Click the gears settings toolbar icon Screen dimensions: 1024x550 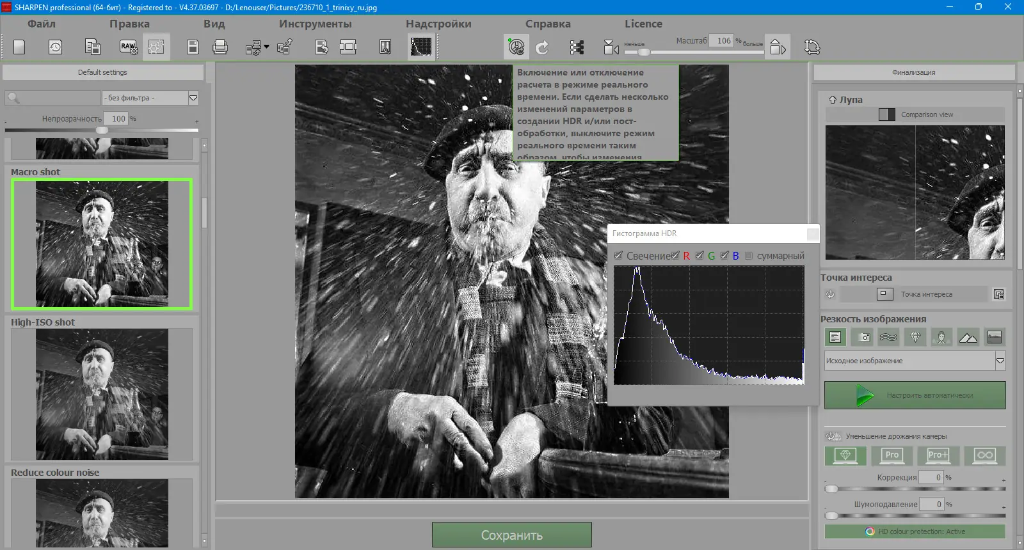tap(156, 47)
